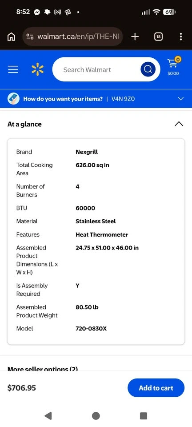Open the shopping cart showing $0.00
Screen dimensions: 192x427
[x=173, y=66]
